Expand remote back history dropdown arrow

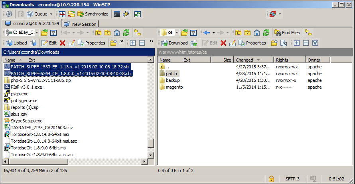pyautogui.click(x=213, y=33)
